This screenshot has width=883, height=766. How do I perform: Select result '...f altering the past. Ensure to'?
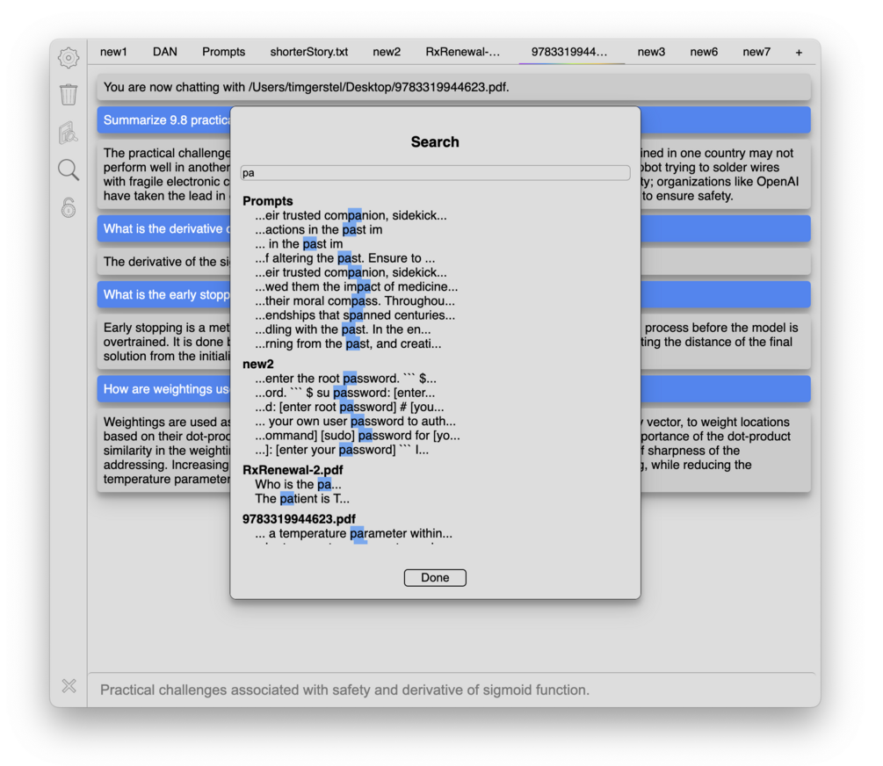[344, 258]
